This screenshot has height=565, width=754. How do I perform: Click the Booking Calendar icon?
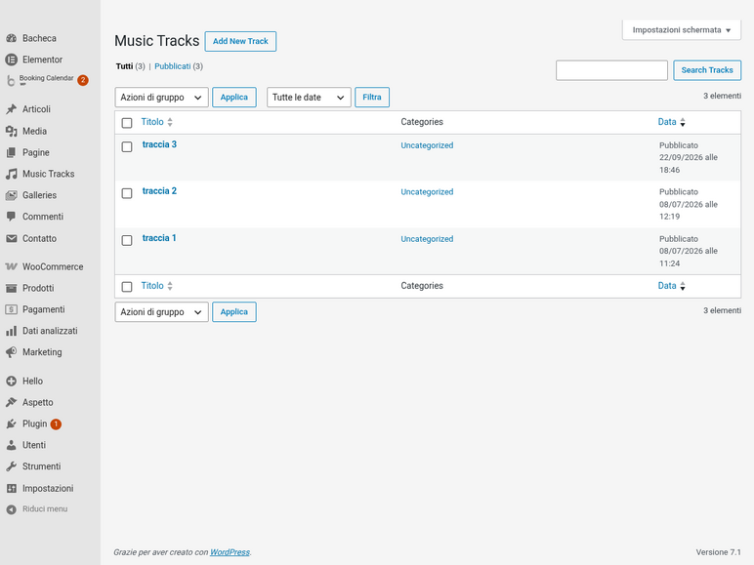click(11, 81)
